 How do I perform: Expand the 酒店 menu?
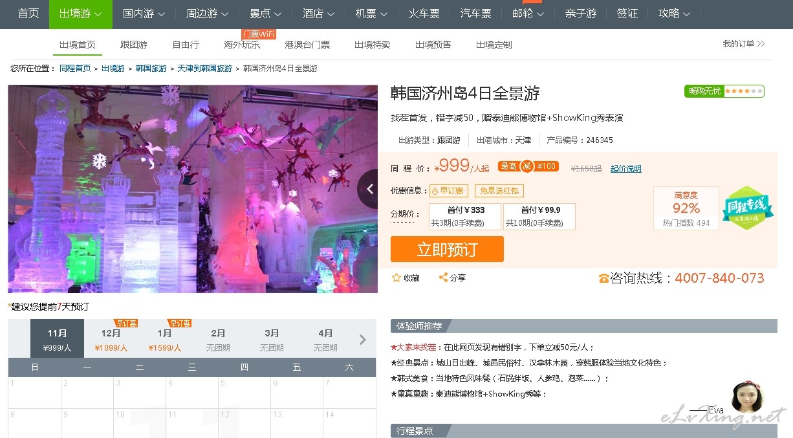(x=318, y=14)
